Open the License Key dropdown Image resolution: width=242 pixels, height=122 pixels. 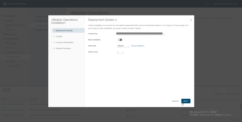click(140, 34)
